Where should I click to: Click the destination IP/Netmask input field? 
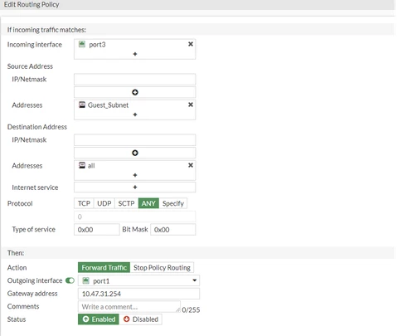[135, 140]
